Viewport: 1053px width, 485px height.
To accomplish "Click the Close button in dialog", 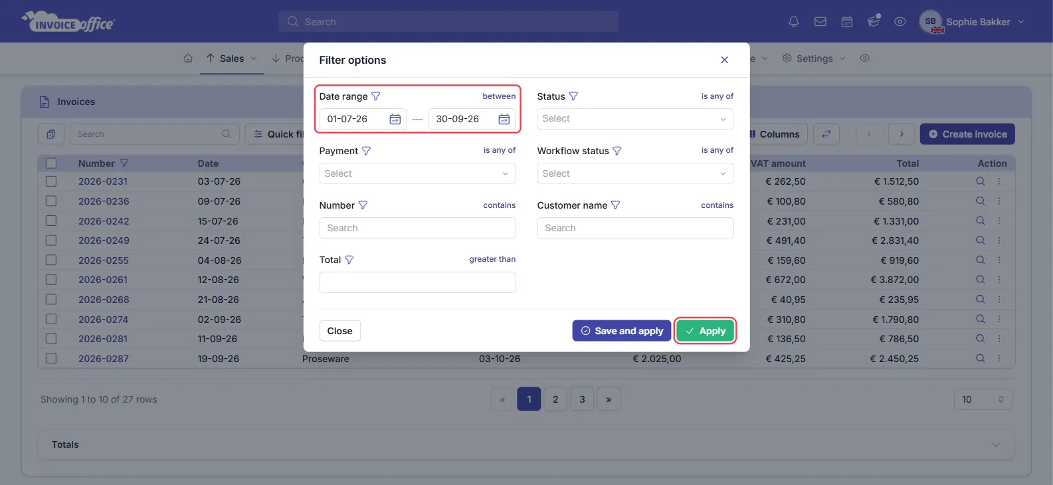I will [x=339, y=331].
